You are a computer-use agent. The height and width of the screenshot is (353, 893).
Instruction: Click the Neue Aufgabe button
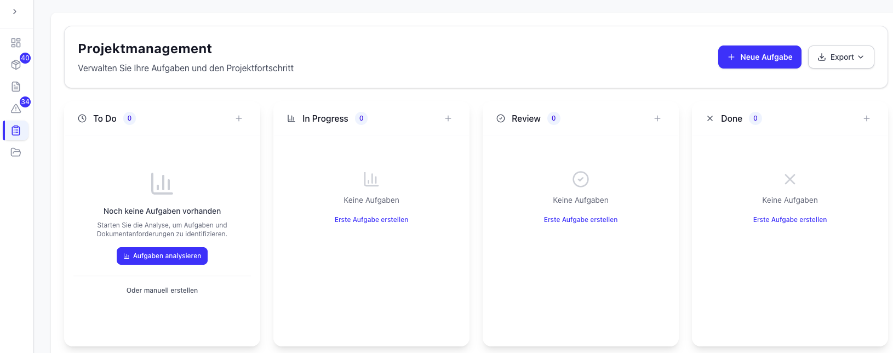click(759, 57)
